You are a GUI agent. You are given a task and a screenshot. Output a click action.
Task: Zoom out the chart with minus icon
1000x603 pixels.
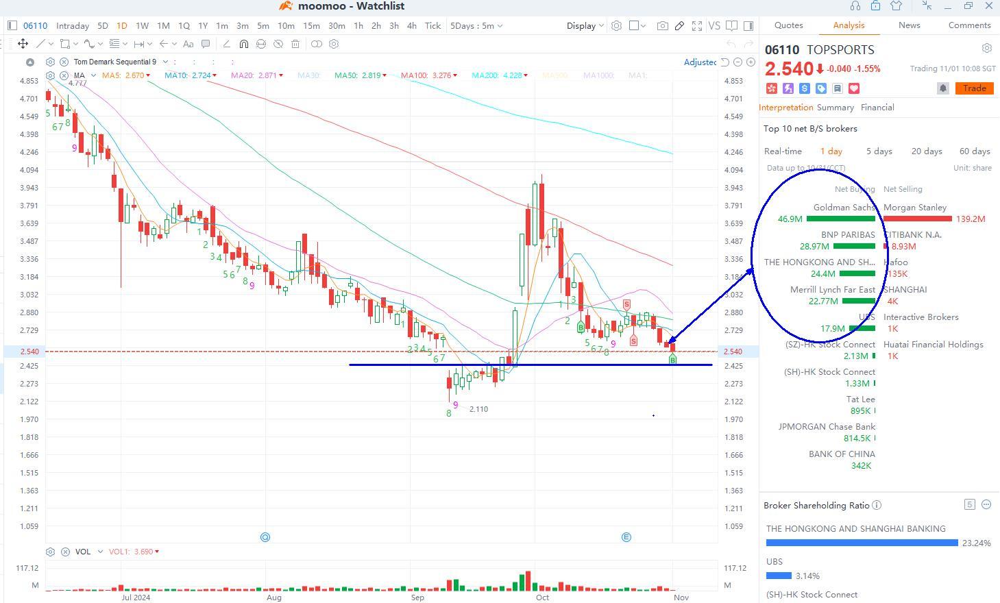(x=737, y=62)
